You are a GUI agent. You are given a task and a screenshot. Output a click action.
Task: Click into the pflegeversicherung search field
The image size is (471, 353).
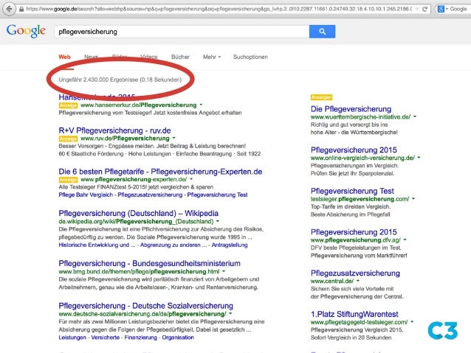(x=182, y=32)
